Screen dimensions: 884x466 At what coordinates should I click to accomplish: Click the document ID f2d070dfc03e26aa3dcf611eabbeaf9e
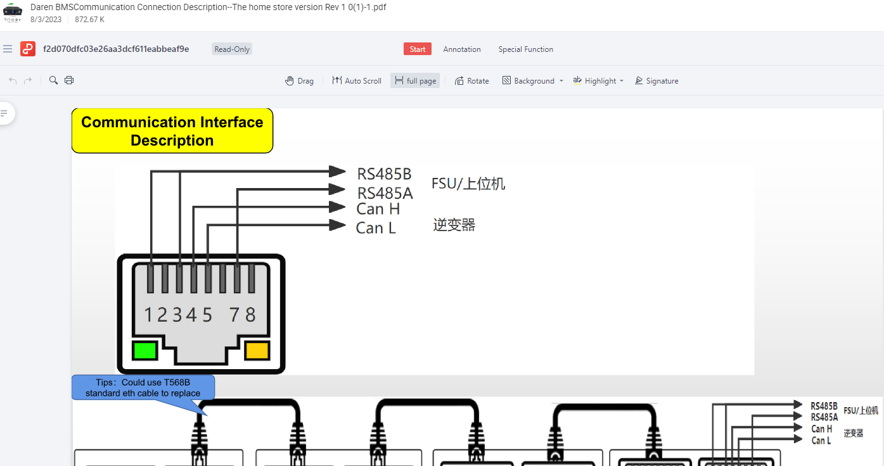pyautogui.click(x=116, y=49)
